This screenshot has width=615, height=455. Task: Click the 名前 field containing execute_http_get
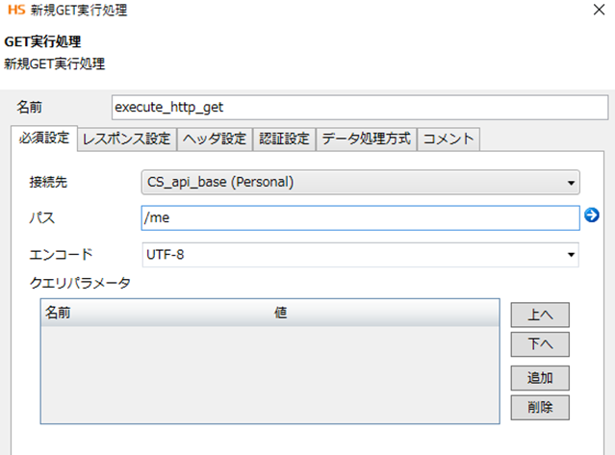tap(360, 107)
